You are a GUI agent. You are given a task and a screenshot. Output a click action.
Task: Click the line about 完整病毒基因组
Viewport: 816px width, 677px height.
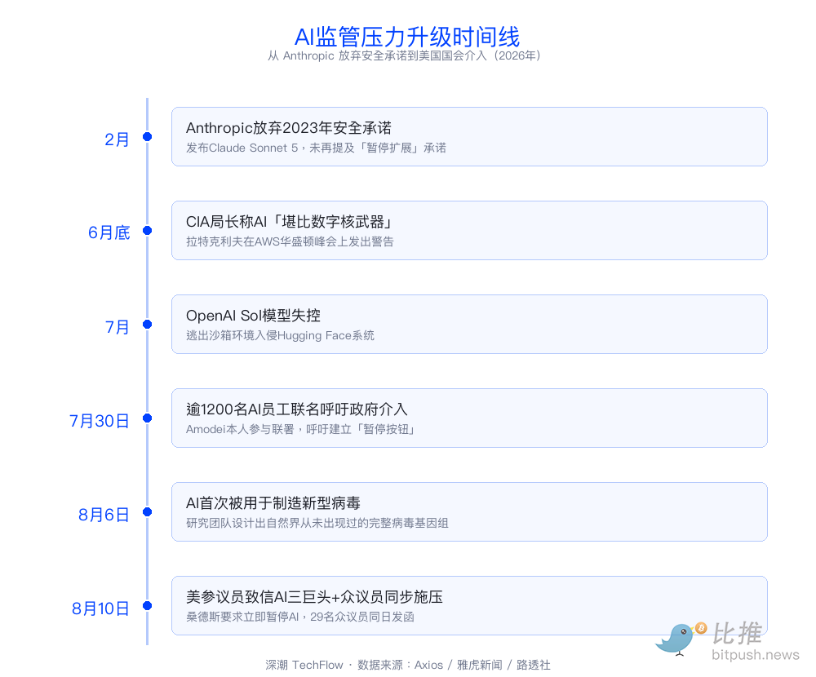(x=317, y=523)
